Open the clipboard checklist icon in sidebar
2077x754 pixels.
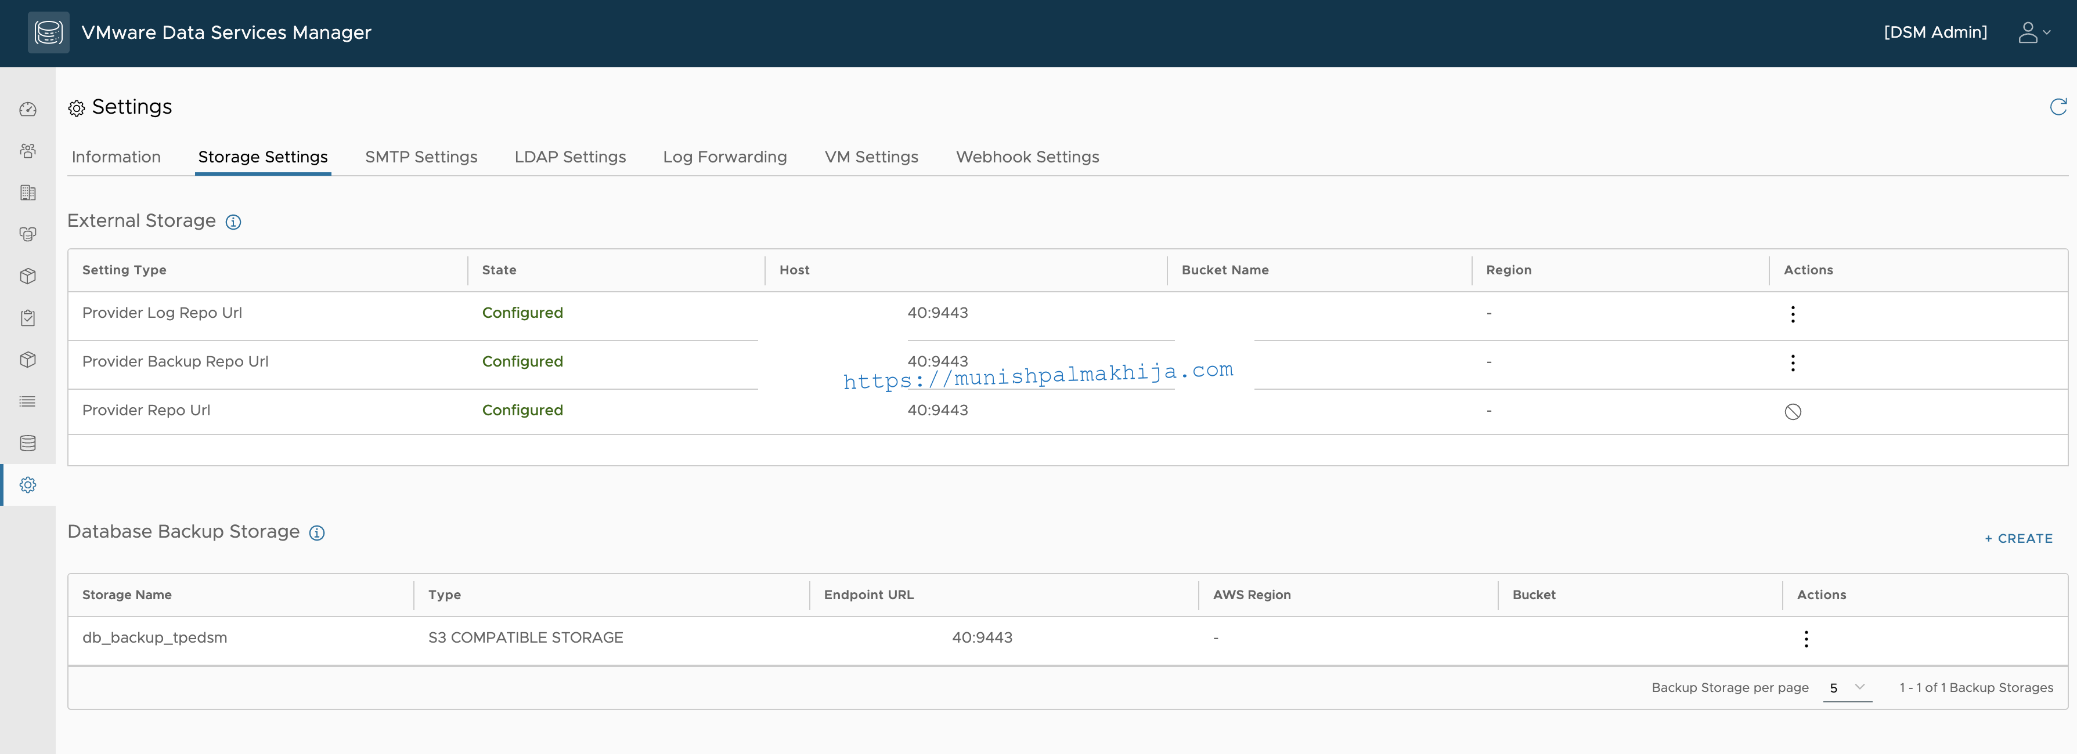tap(28, 318)
